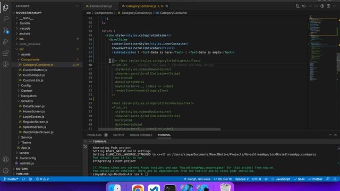
Task: Switch to the OUTPUT panel tab
Action: pyautogui.click(x=118, y=135)
